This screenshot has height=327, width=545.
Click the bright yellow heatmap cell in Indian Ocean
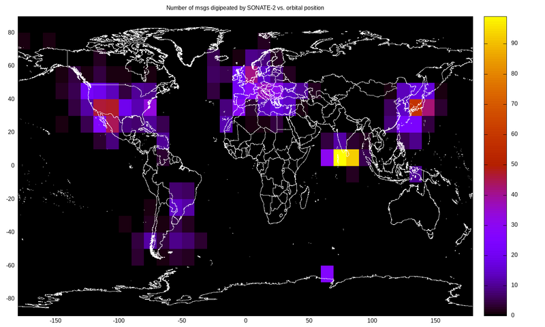pos(346,158)
